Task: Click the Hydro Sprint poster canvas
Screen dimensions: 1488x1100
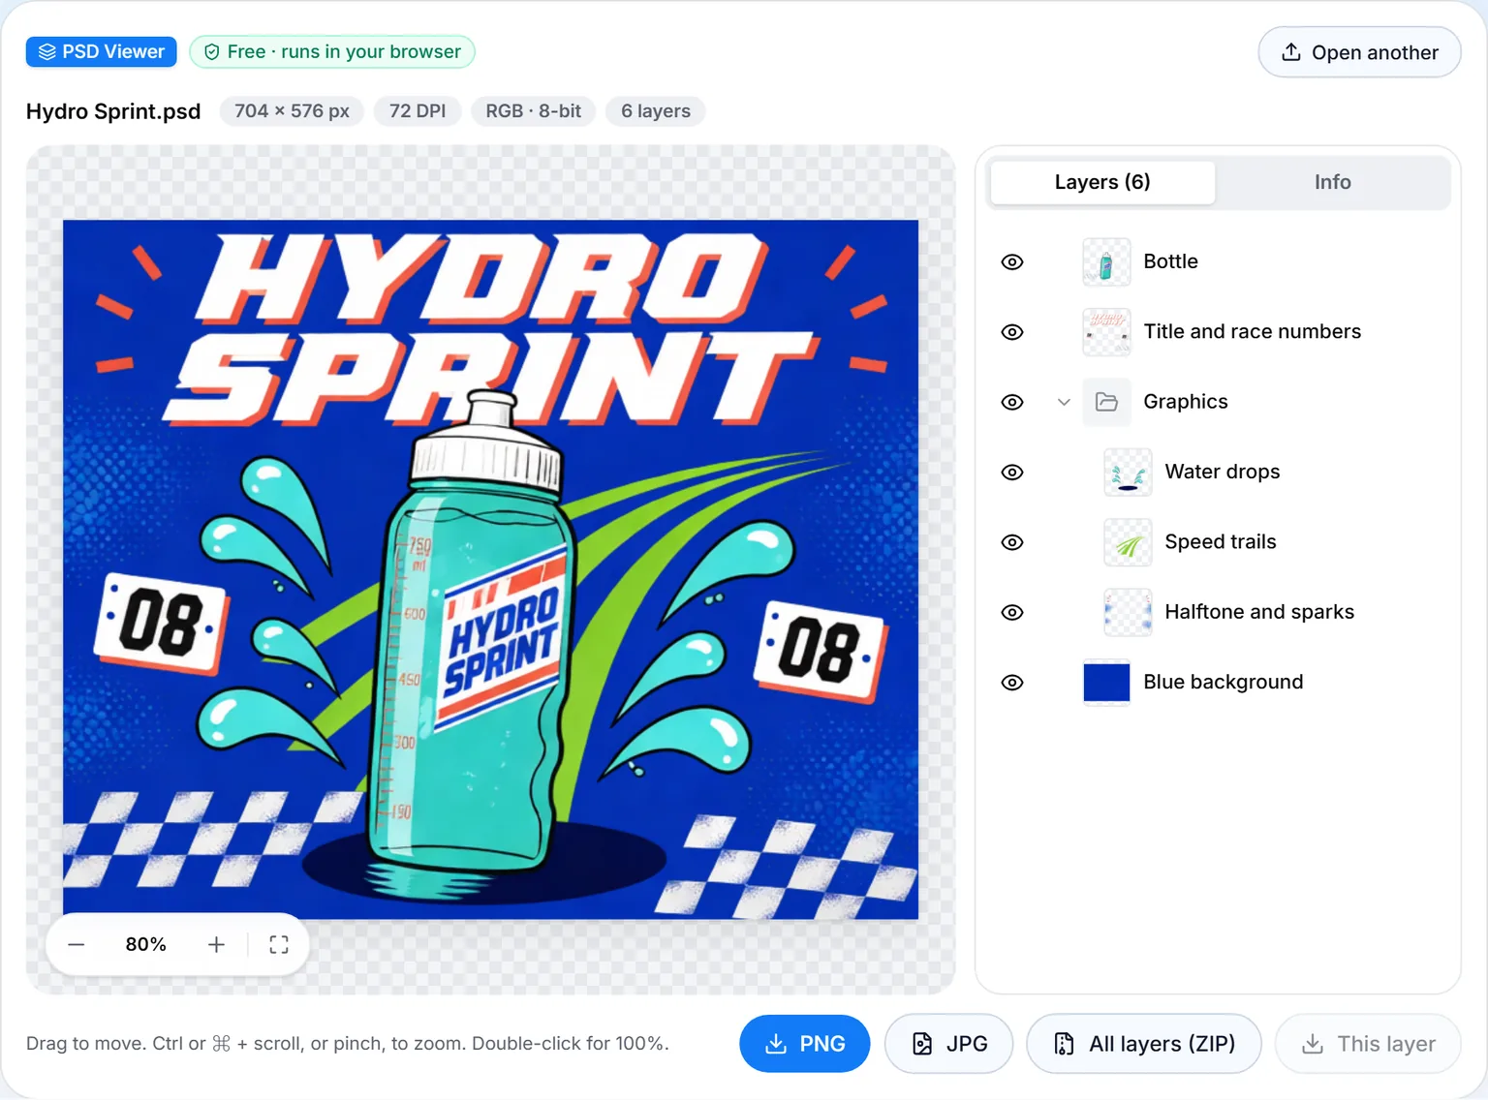Action: pyautogui.click(x=490, y=569)
